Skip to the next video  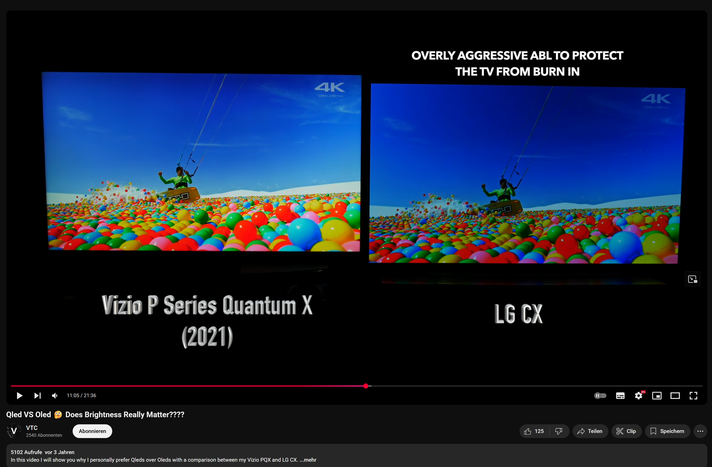(37, 395)
